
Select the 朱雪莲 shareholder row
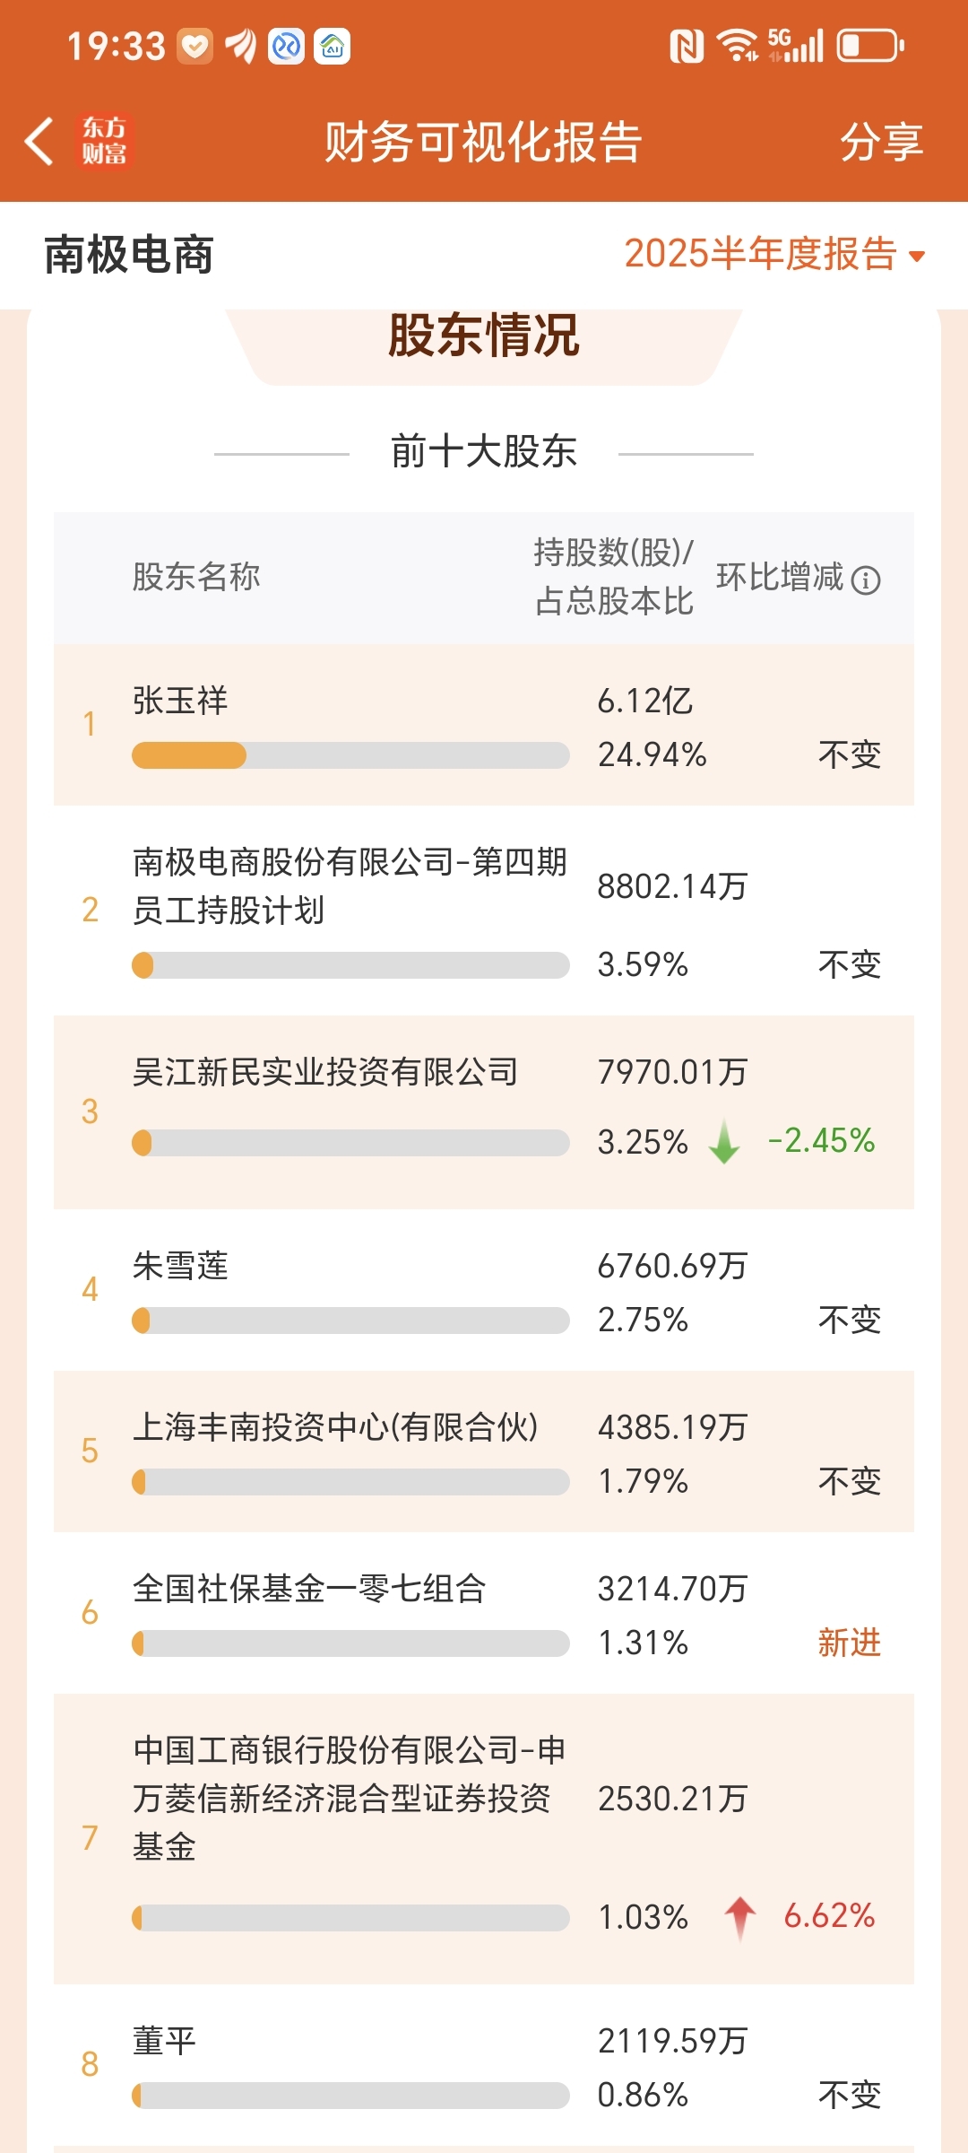(484, 1290)
